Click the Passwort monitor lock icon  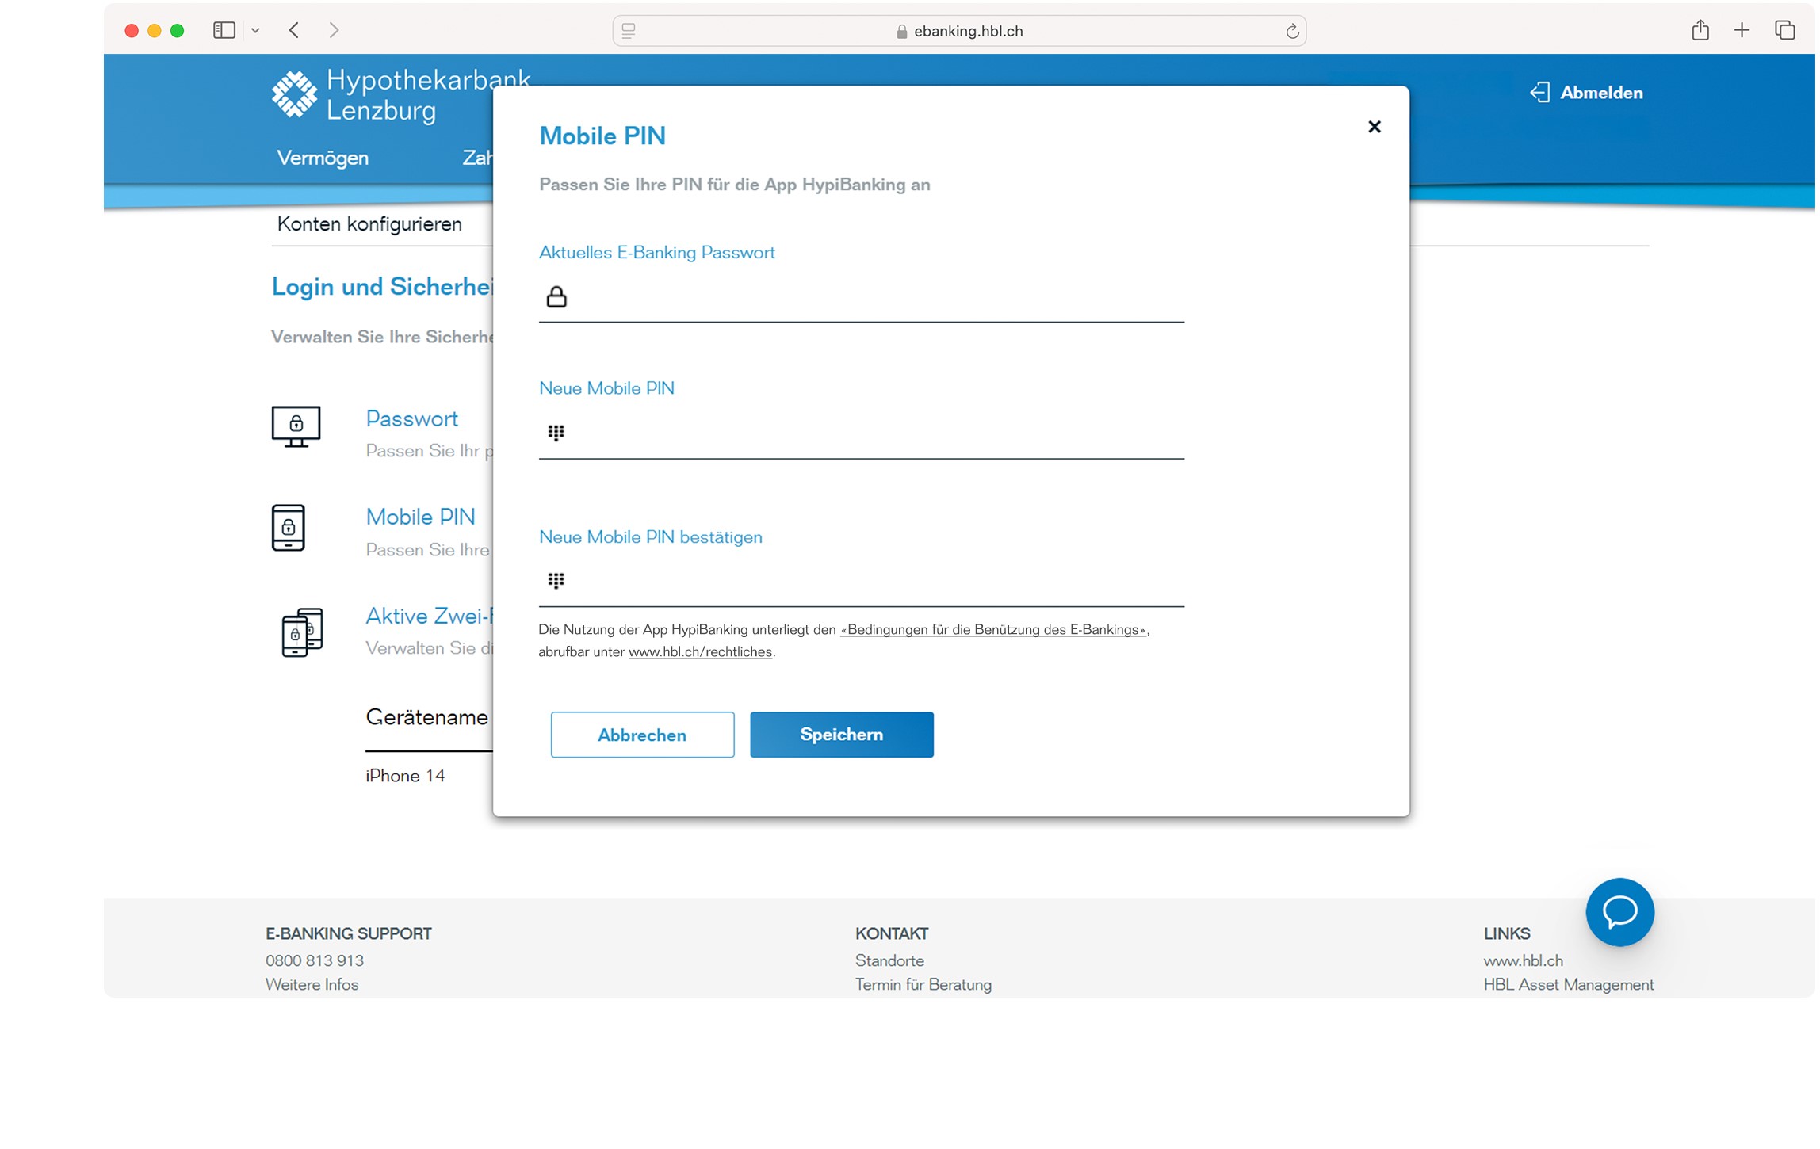296,427
